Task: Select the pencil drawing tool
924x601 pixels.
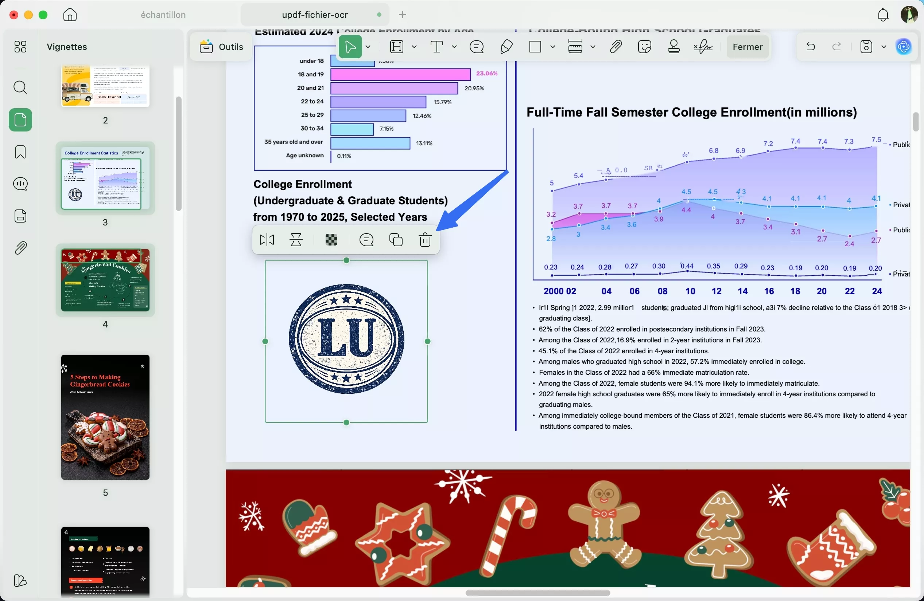Action: (x=506, y=47)
